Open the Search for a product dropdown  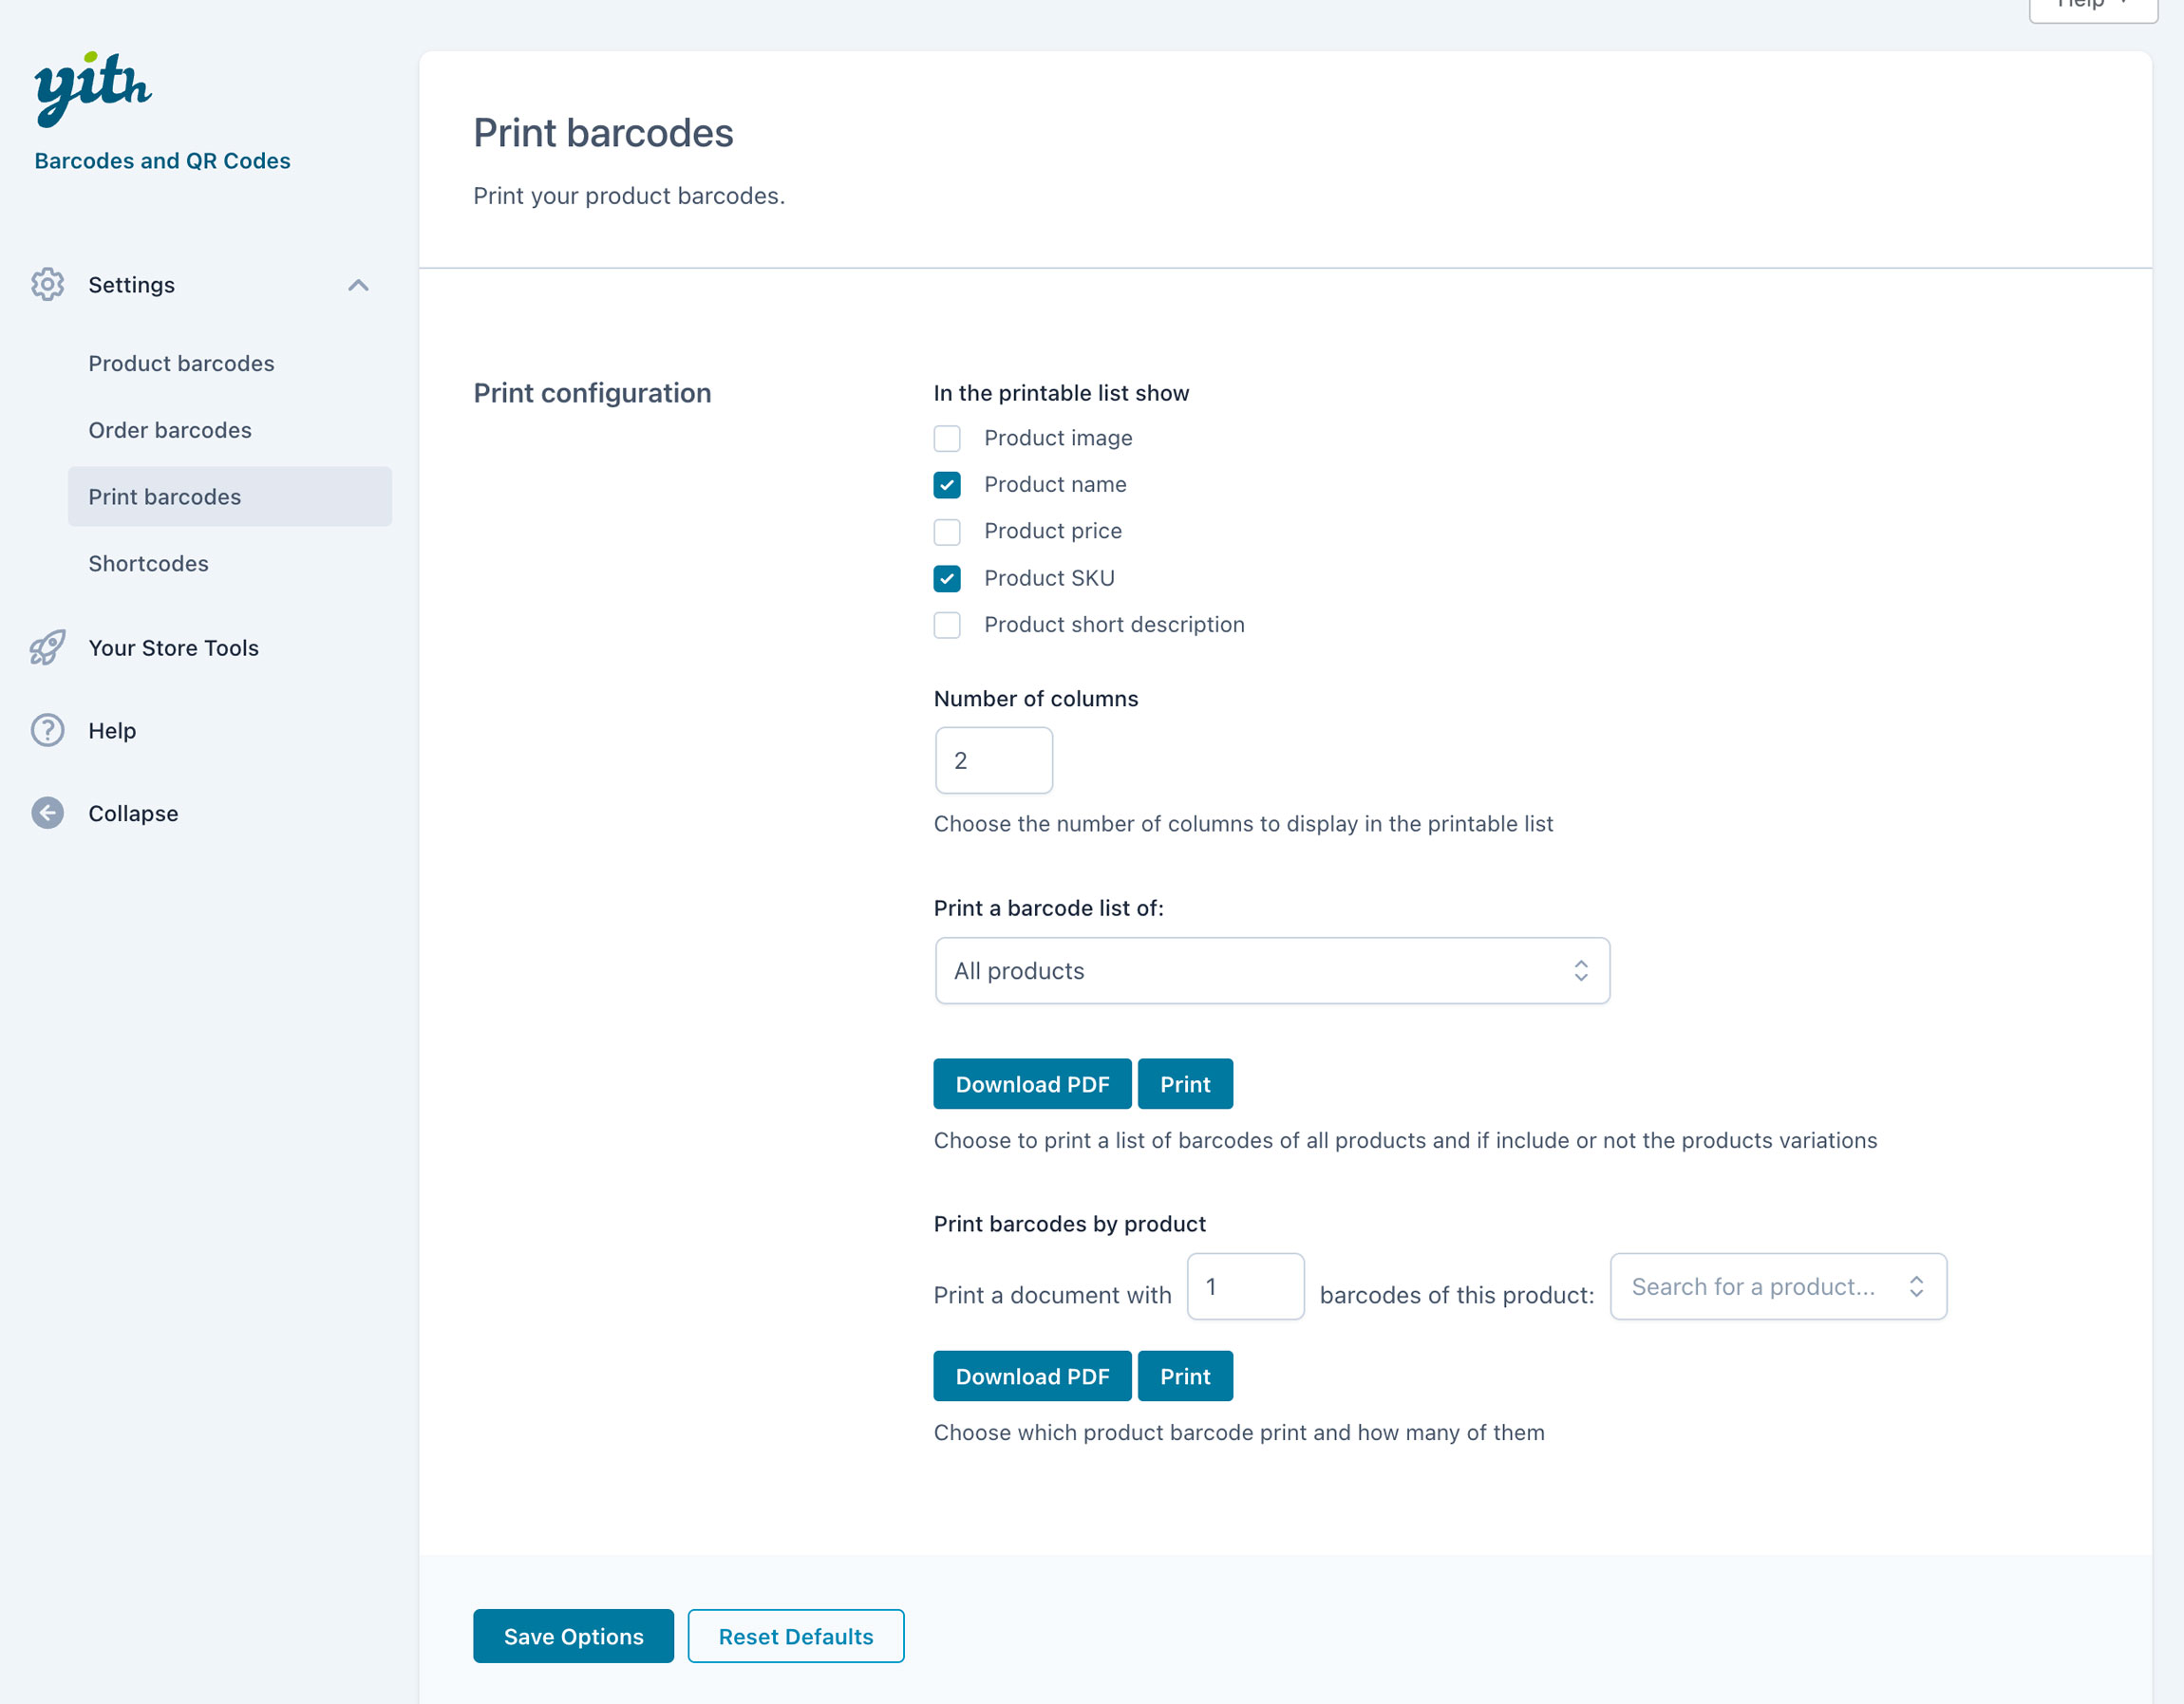click(1777, 1287)
